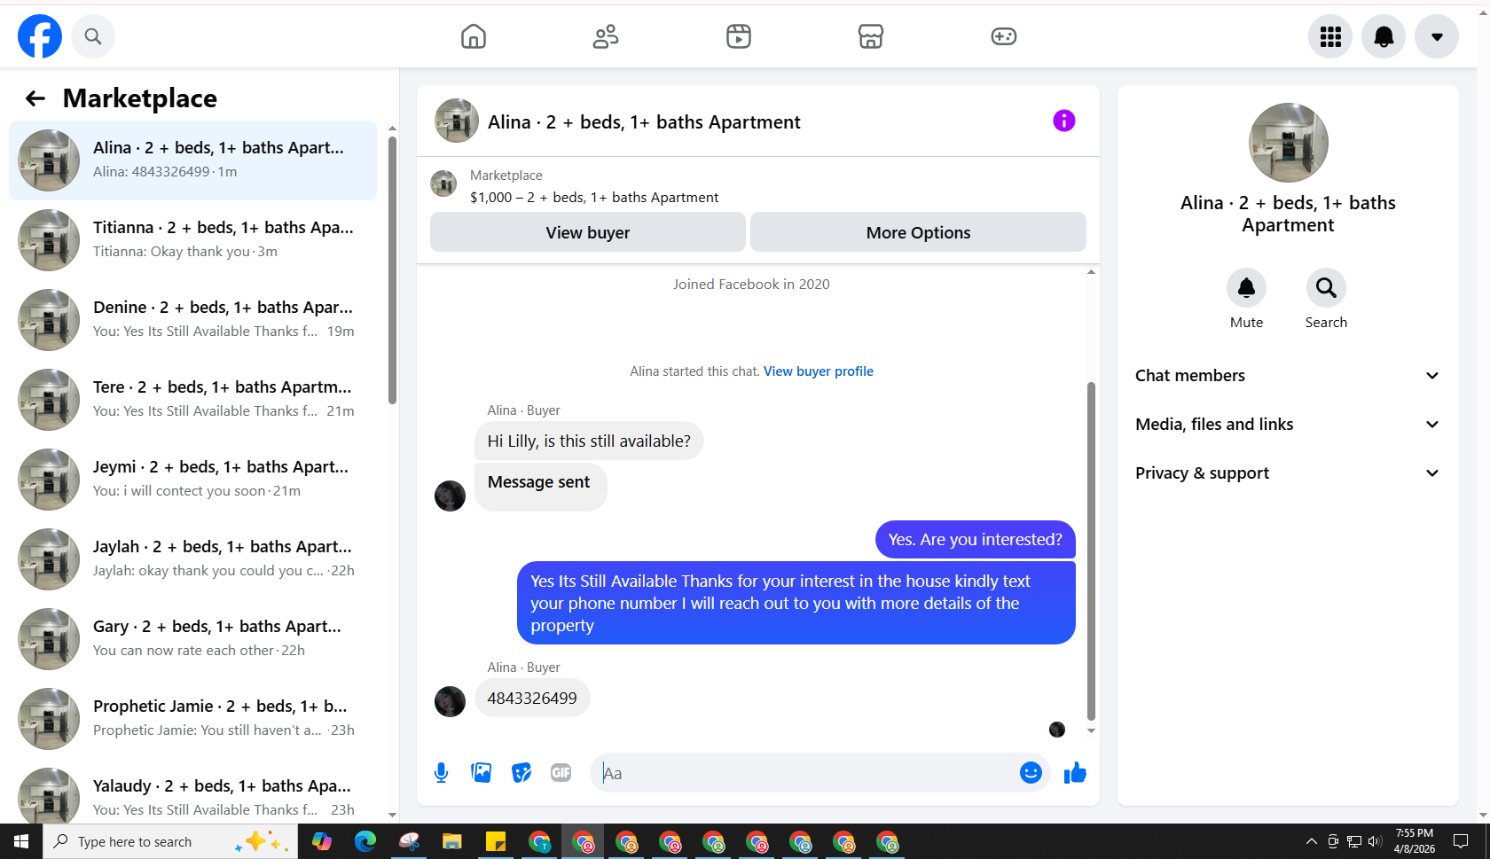This screenshot has height=859, width=1490.
Task: Open the purple conversation info icon
Action: tap(1064, 121)
